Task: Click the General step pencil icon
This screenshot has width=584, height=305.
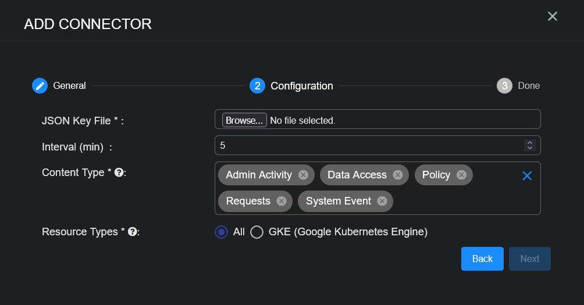Action: point(40,86)
